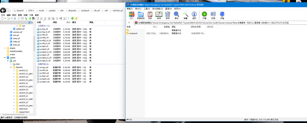
Task: Click the green play arrow in OpenIV toolbar
Action: (x=30, y=18)
